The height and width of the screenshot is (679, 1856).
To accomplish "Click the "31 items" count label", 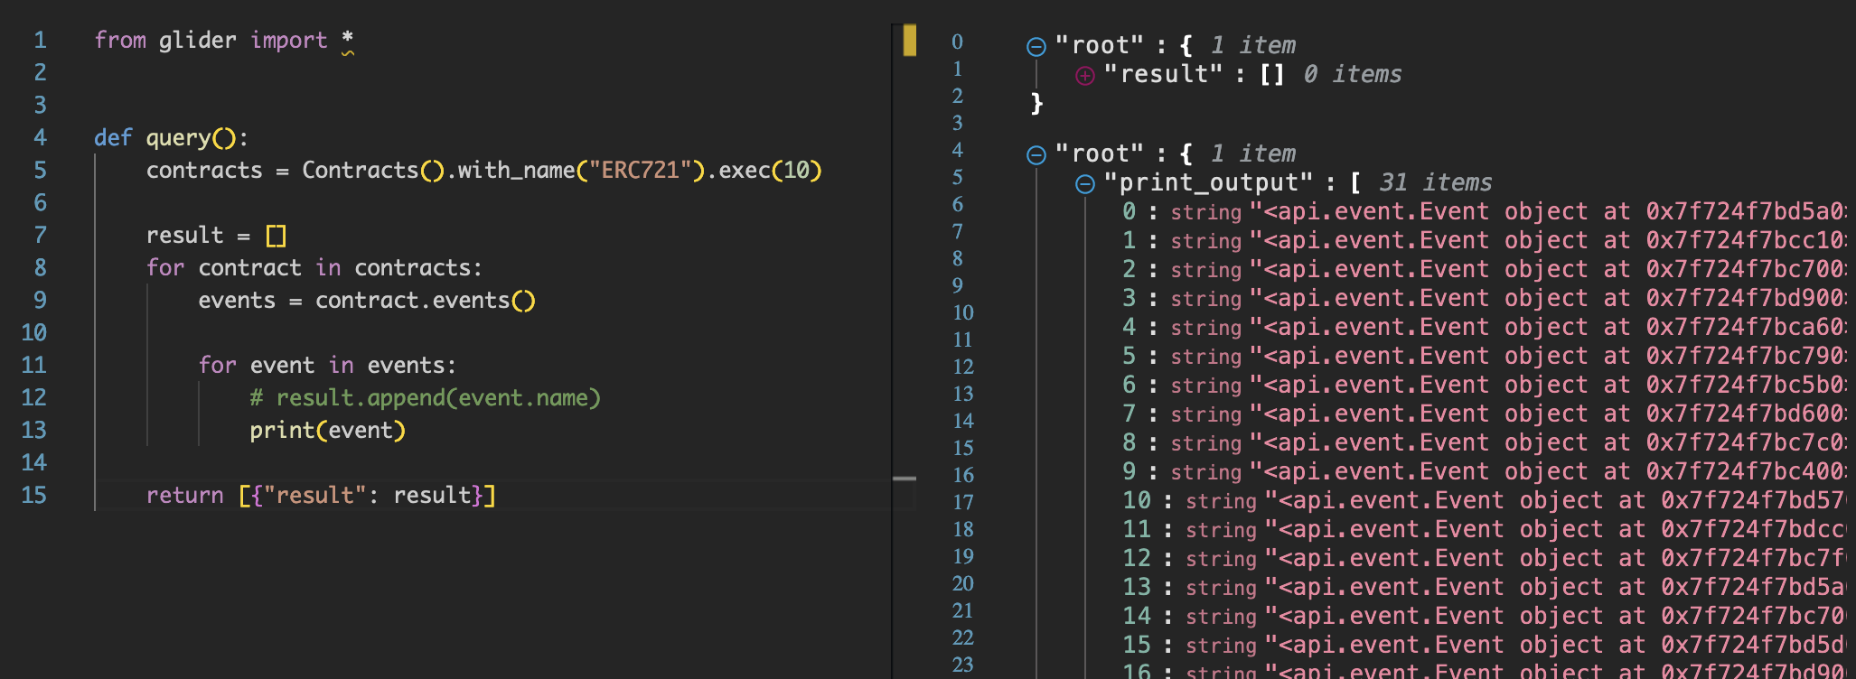I will click(x=1436, y=182).
